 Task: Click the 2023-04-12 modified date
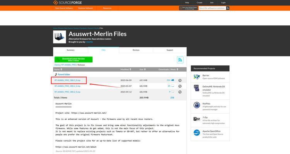click(126, 92)
